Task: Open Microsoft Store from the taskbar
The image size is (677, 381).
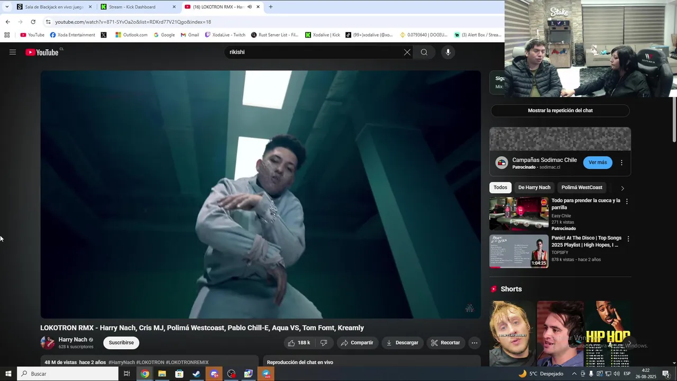Action: click(x=179, y=374)
